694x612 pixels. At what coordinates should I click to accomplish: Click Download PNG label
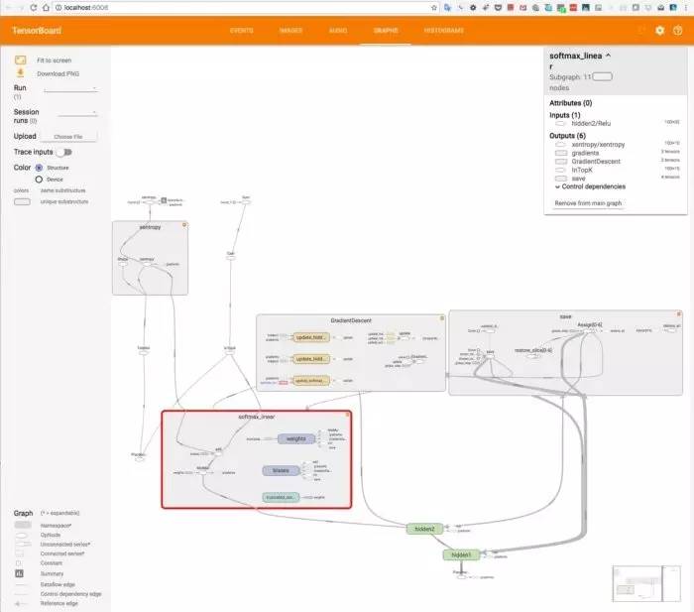click(58, 74)
